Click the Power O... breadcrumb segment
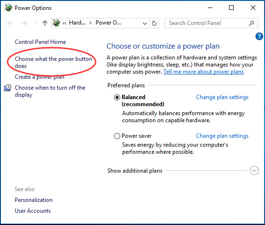 108,23
